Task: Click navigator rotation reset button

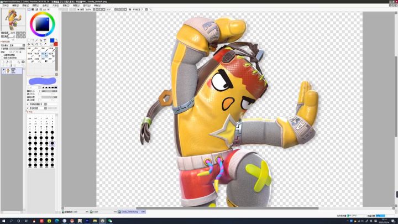Action: pyautogui.click(x=24, y=37)
